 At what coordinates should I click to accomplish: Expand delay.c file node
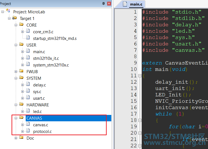pyautogui.click(x=22, y=85)
